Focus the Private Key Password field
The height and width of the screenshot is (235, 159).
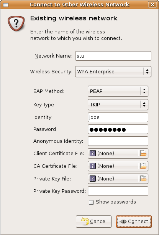point(118,191)
